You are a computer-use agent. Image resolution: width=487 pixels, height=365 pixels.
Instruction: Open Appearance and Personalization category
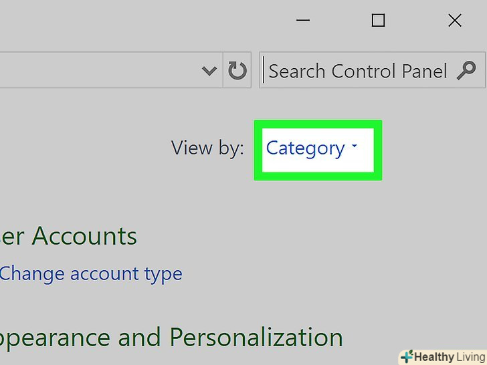coord(171,338)
